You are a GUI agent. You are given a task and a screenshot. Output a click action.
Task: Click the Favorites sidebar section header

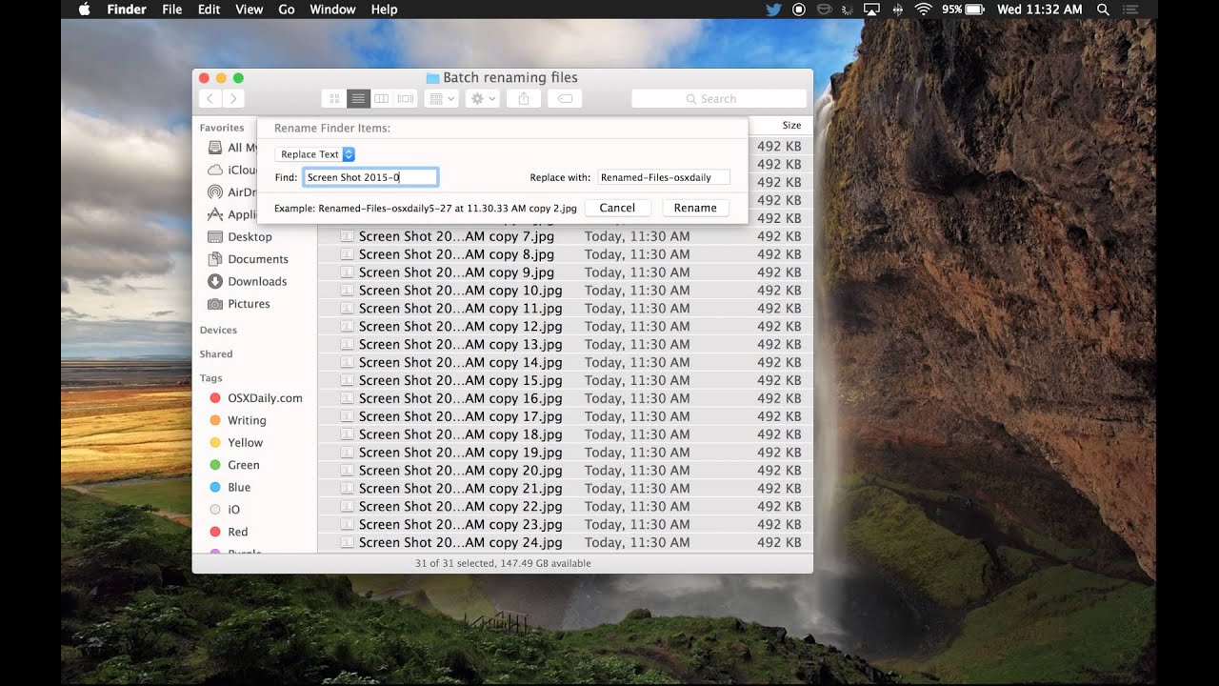[222, 128]
